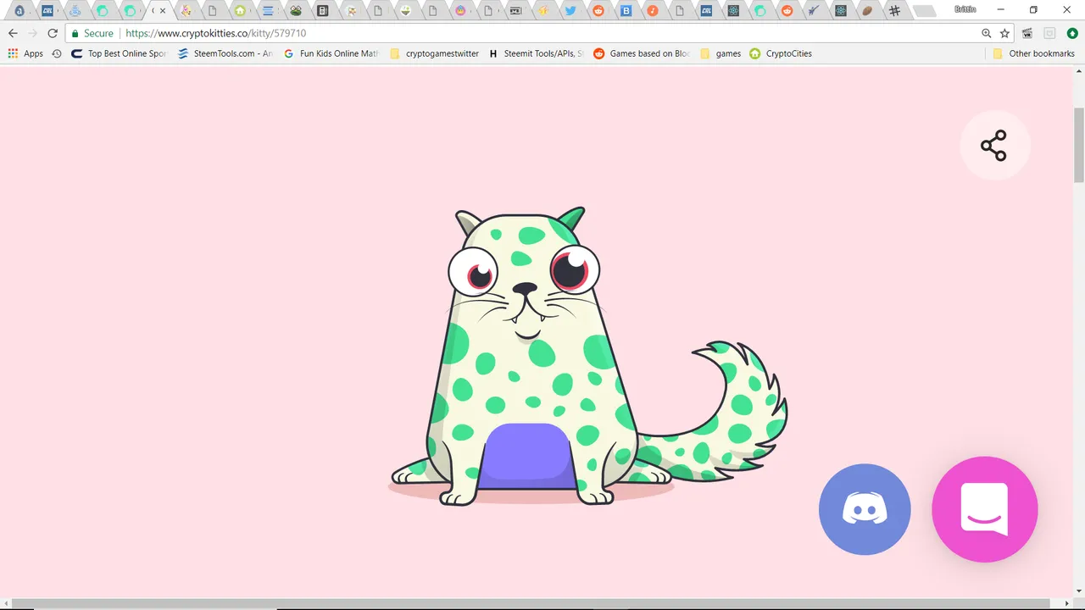Click the history clock bookmark icon
This screenshot has height=610, width=1085.
coord(57,53)
